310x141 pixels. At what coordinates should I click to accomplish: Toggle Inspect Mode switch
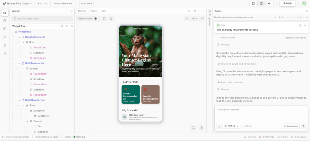[x=96, y=18]
